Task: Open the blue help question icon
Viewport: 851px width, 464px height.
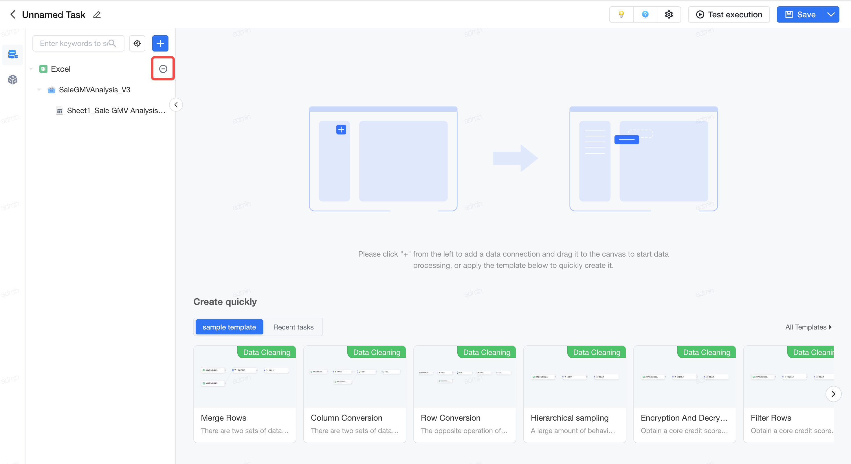Action: [645, 14]
